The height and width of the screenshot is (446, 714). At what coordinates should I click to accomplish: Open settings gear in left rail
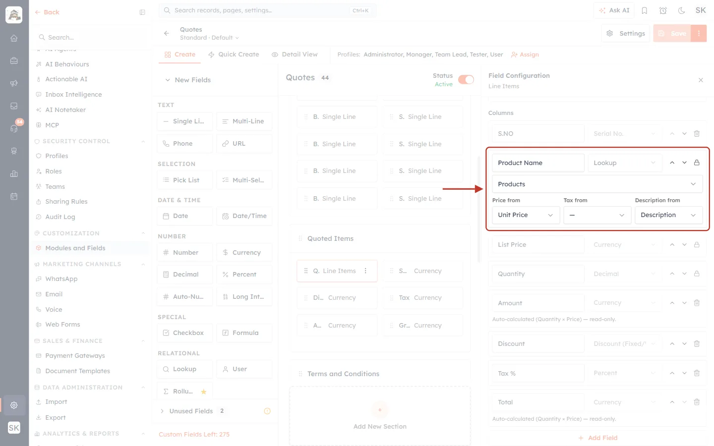click(14, 405)
